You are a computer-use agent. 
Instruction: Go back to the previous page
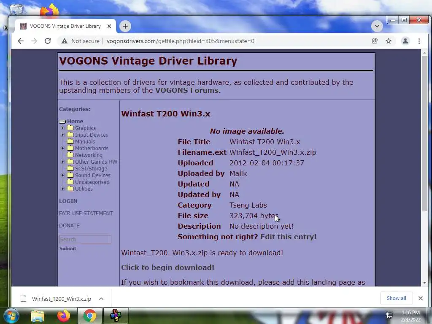click(21, 41)
